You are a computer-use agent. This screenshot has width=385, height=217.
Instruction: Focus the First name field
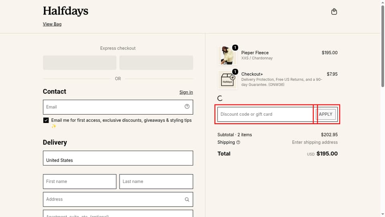click(x=79, y=182)
